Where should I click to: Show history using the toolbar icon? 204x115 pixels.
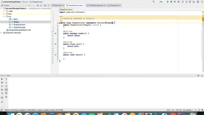point(190,2)
